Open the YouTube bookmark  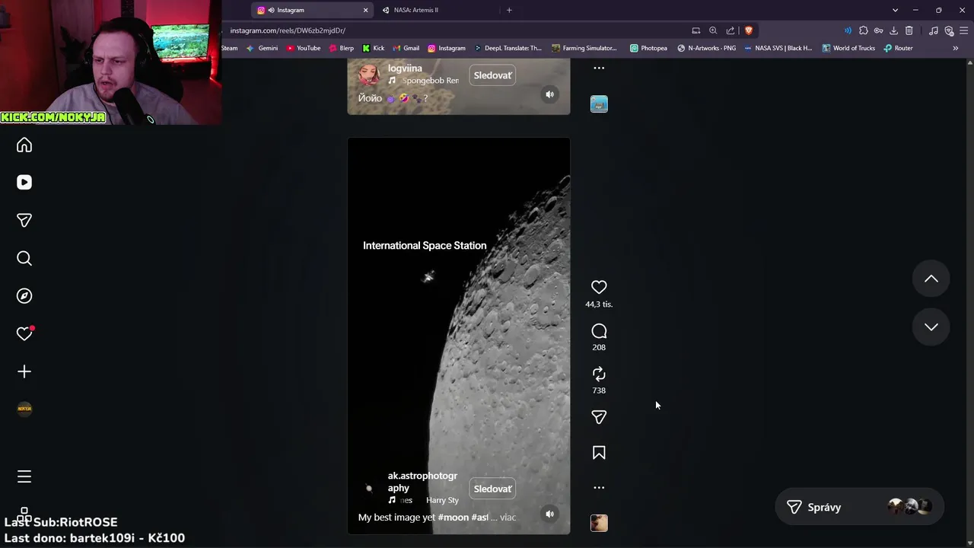coord(304,48)
